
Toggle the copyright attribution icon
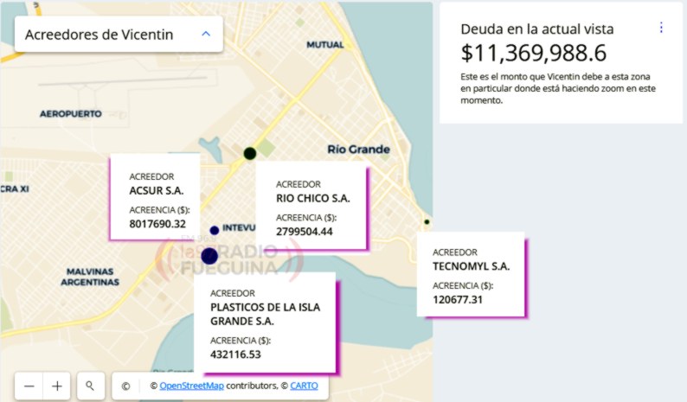125,386
